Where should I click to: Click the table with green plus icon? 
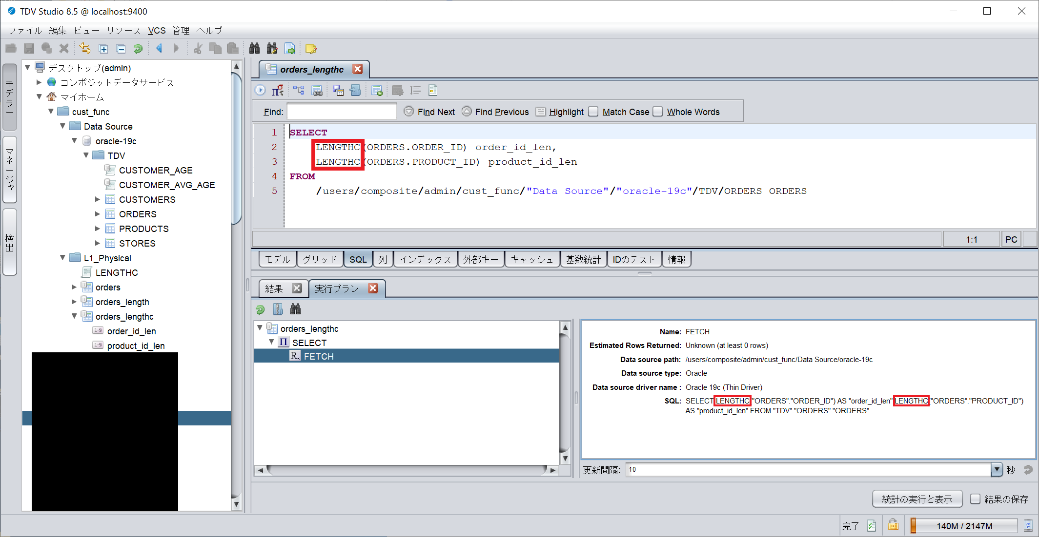[x=377, y=90]
